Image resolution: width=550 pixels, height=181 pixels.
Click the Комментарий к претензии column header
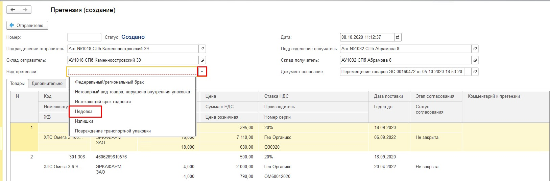494,96
